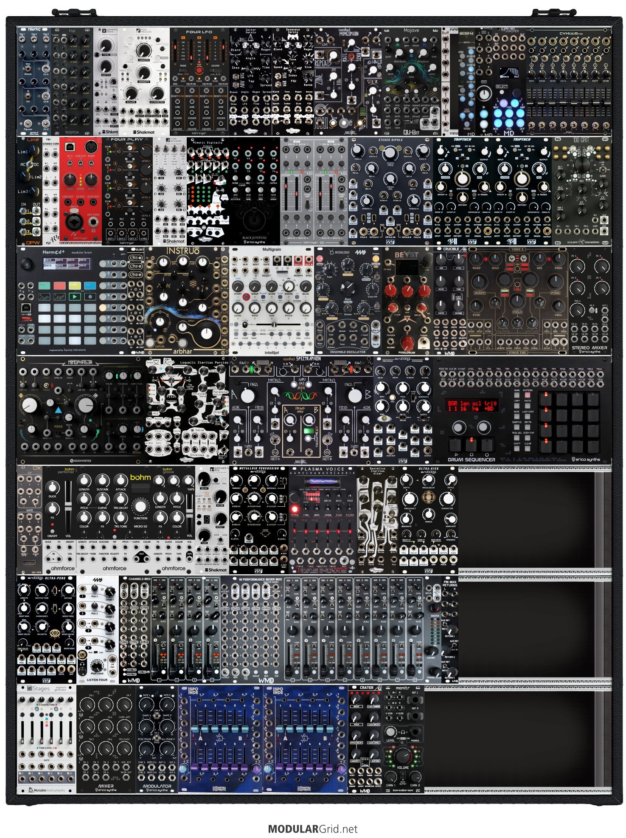Select the 4ms Ensemble Oscillator module
This screenshot has height=838, width=626.
click(348, 300)
